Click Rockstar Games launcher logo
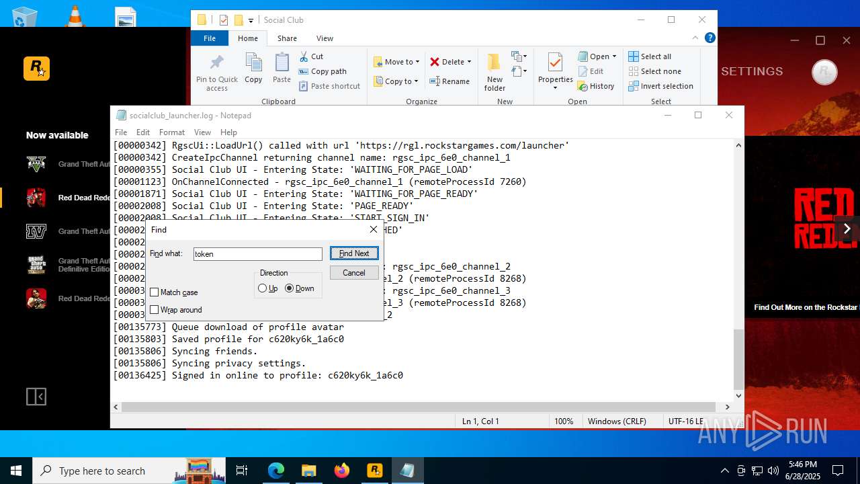Screen dimensions: 860x484 coord(36,69)
